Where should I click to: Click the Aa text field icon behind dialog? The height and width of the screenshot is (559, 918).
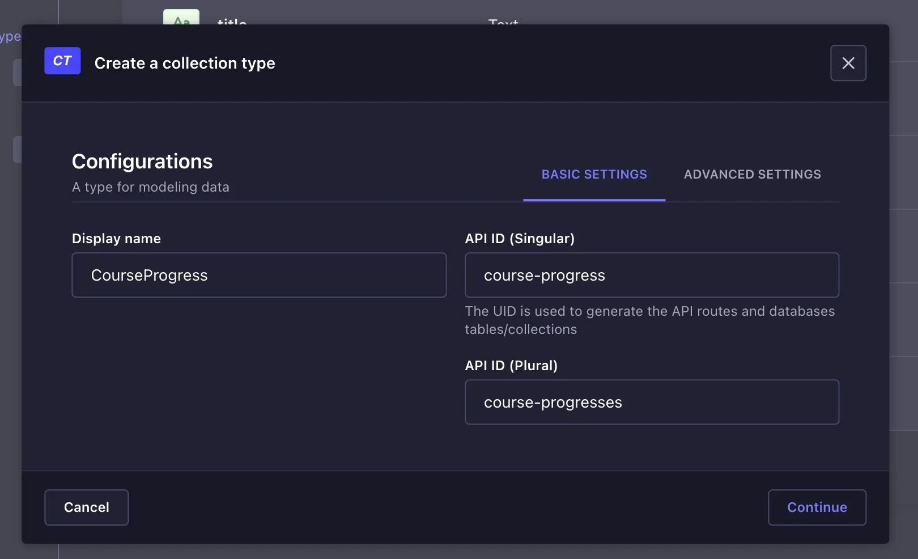click(181, 18)
